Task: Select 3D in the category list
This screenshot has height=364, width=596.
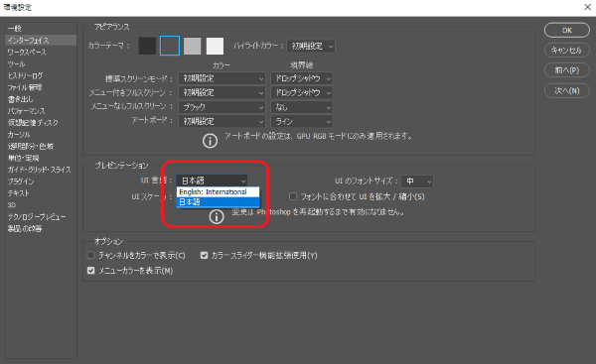Action: tap(41, 205)
